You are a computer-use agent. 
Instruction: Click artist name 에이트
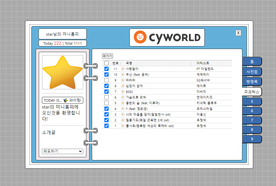201,86
